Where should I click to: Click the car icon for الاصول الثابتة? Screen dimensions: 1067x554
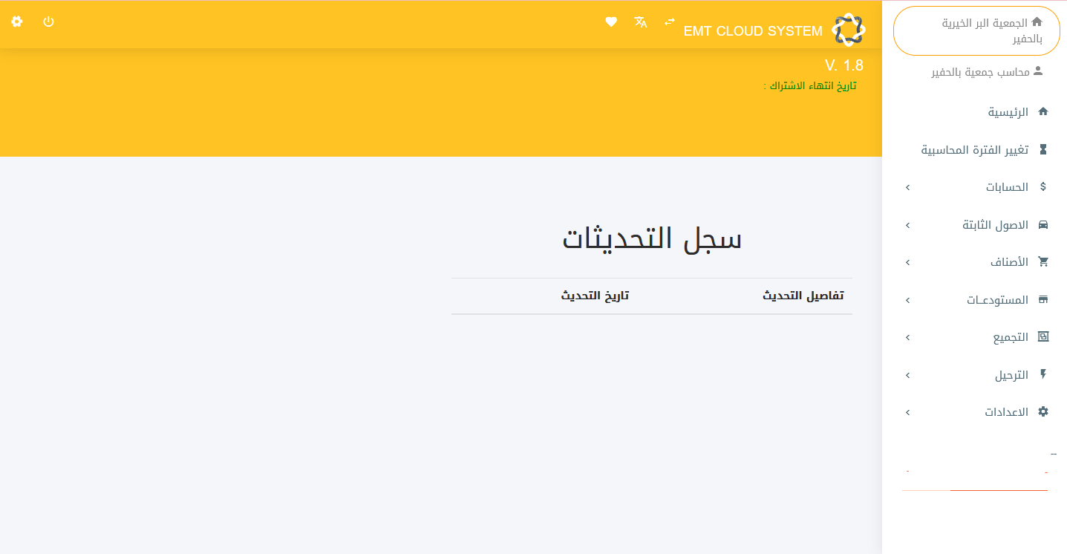pos(1044,224)
